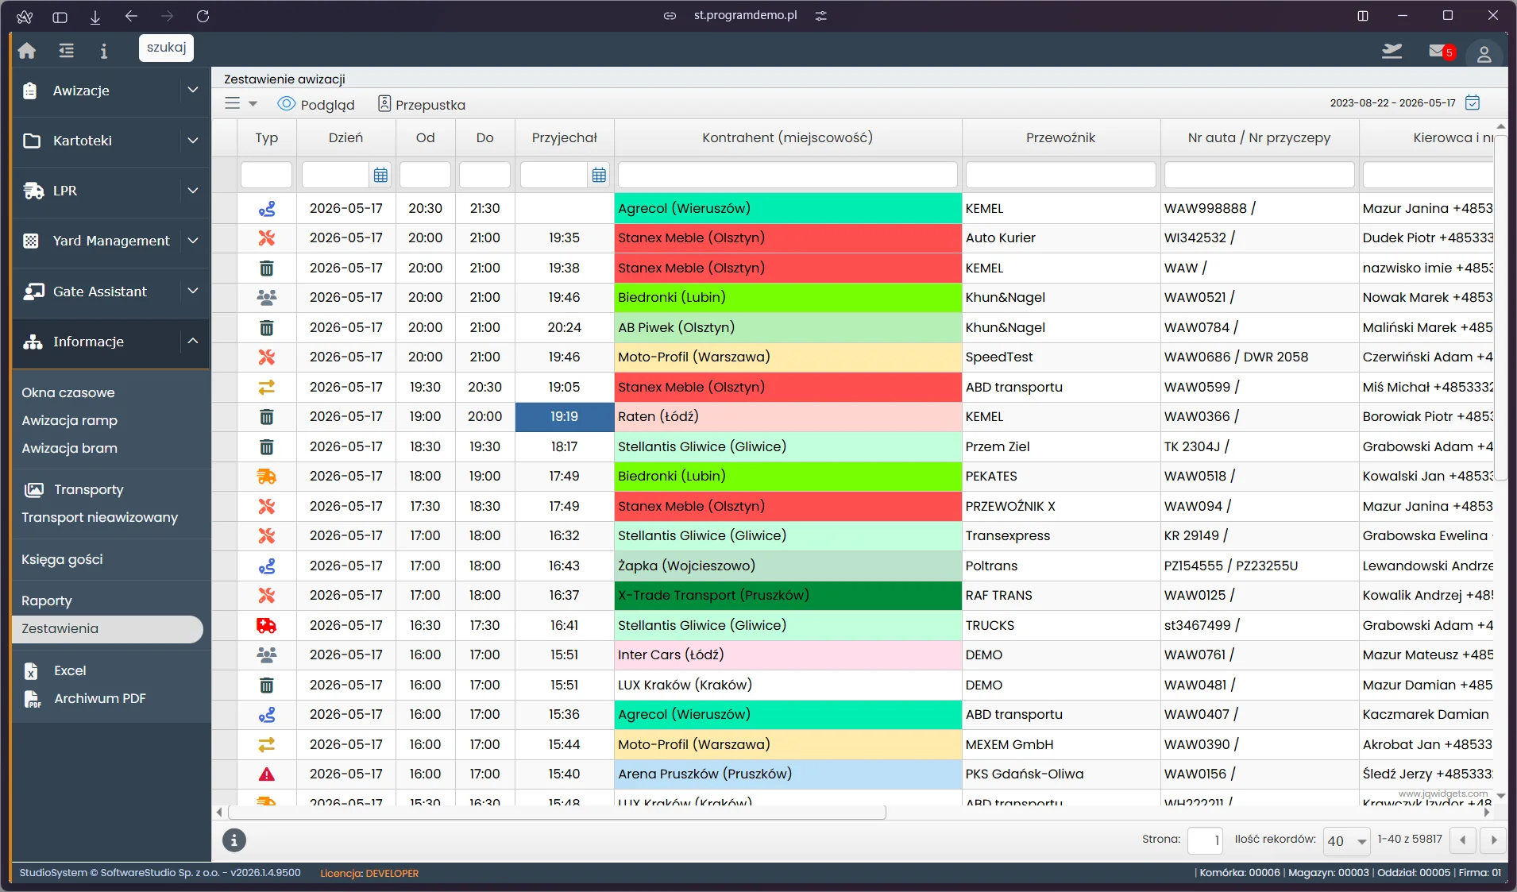
Task: Click the date range calendar icon
Action: click(1473, 102)
